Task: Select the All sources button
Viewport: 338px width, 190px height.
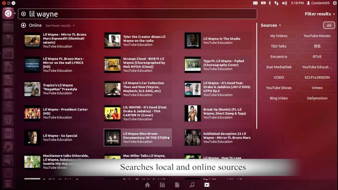Action: [329, 25]
